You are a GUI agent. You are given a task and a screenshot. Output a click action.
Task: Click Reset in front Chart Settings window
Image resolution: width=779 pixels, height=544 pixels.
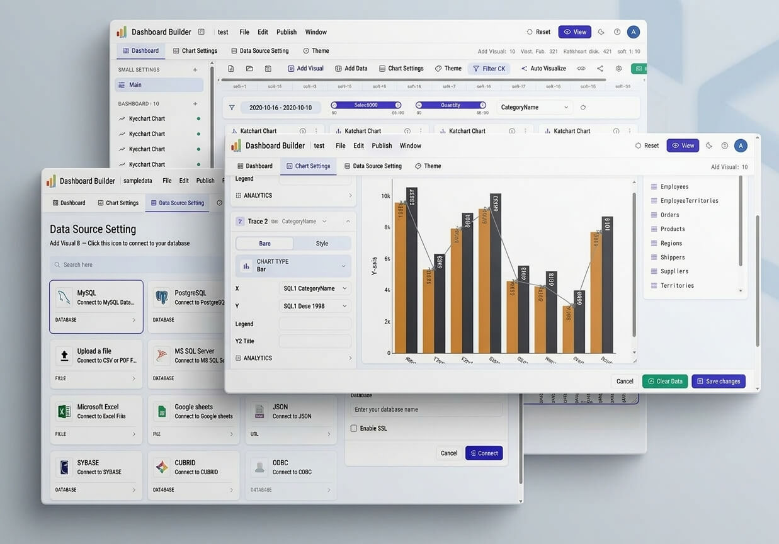click(647, 145)
